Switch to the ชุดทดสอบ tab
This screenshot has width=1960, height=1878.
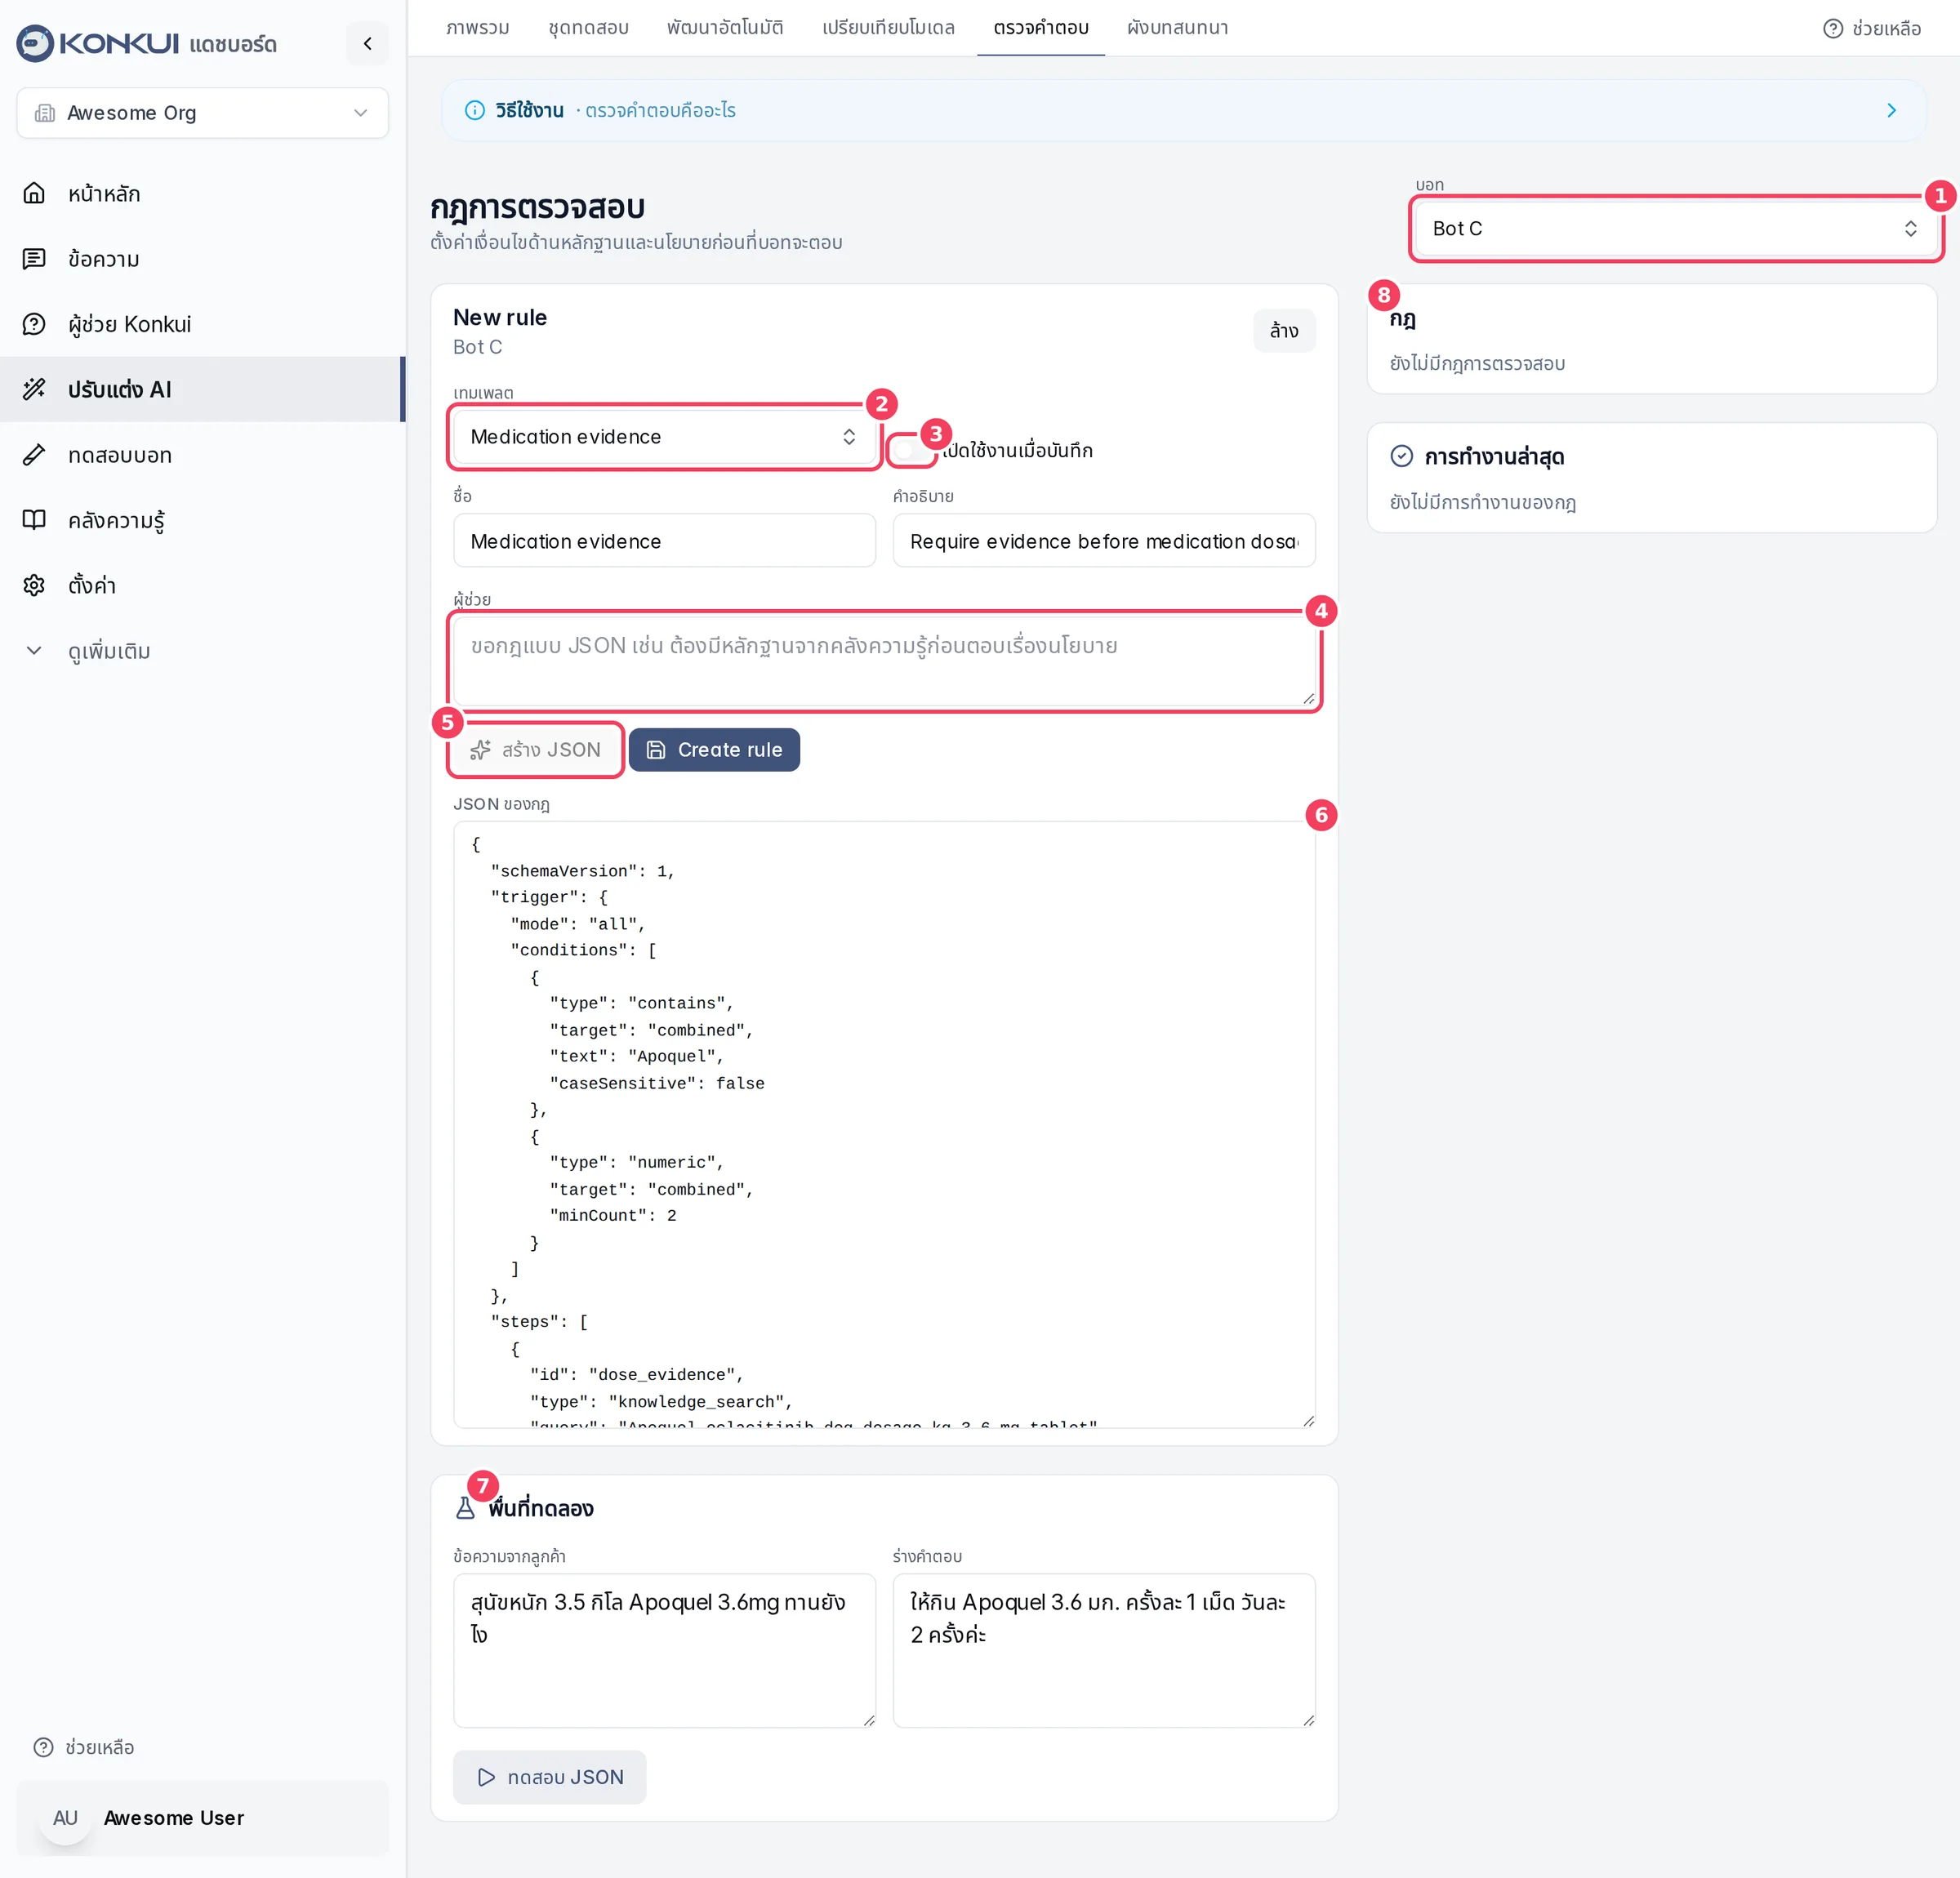[588, 28]
